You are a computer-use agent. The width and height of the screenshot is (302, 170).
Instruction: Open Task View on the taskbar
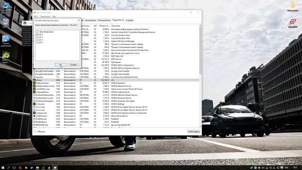14,168
